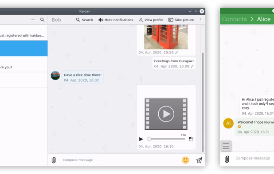274x174 pixels.
Task: Open hamburger menu in mobile window
Action: [x=226, y=146]
